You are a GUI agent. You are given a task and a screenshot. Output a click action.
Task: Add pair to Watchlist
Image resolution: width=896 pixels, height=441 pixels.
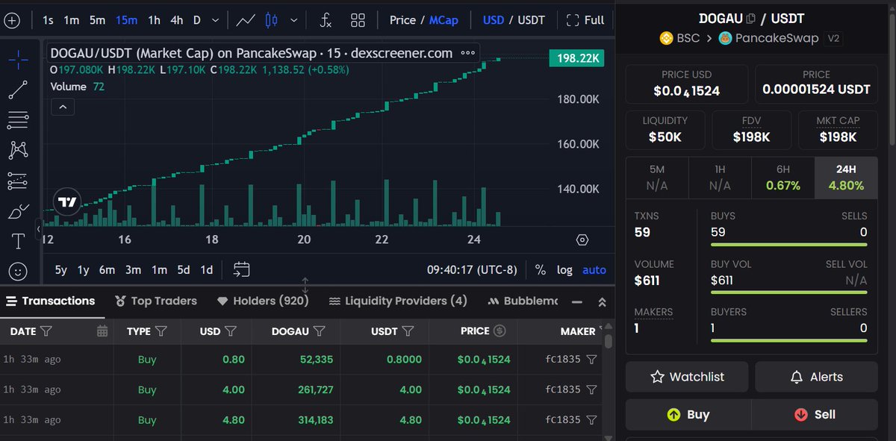(686, 377)
